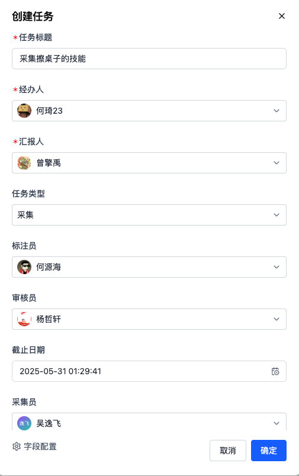Image resolution: width=299 pixels, height=476 pixels.
Task: Click the 截止日期 date text 2025-05-31
Action: 43,371
